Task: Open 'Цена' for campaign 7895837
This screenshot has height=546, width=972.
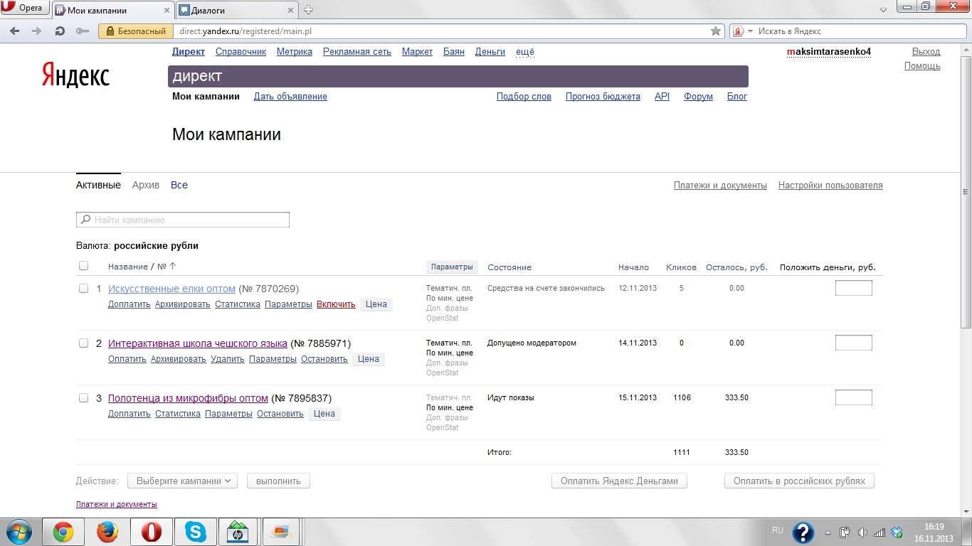Action: 324,414
